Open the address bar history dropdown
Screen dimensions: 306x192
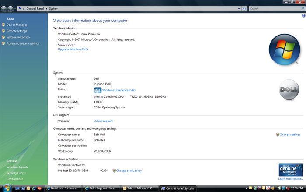[x=239, y=9]
